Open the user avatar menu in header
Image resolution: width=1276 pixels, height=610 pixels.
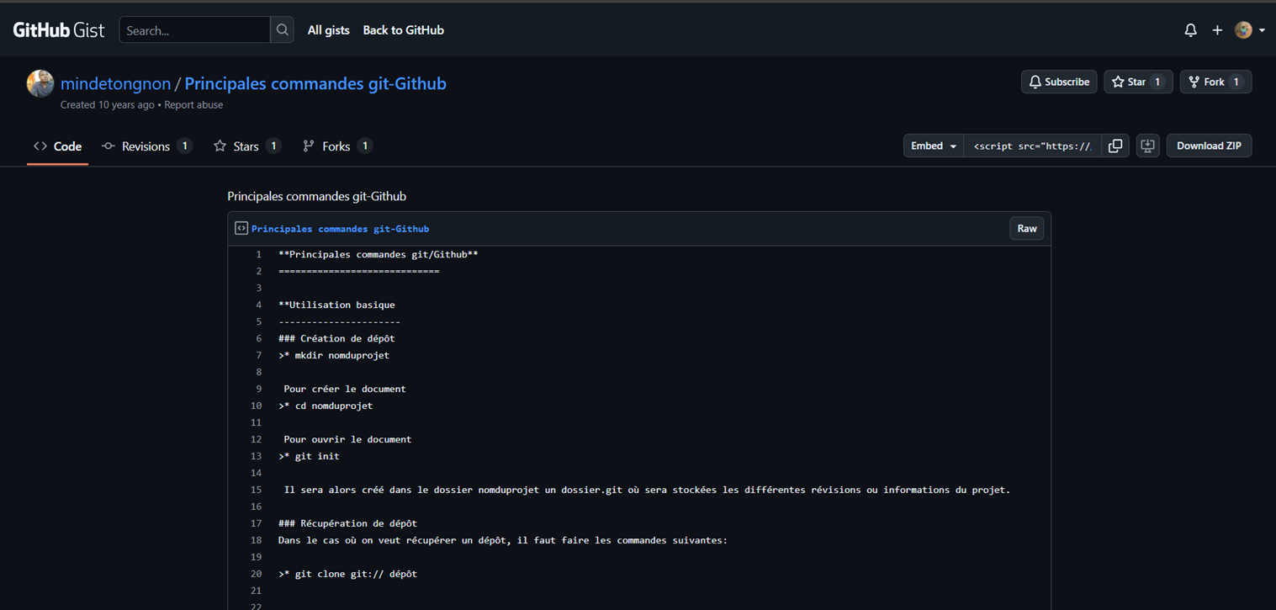[x=1249, y=30]
